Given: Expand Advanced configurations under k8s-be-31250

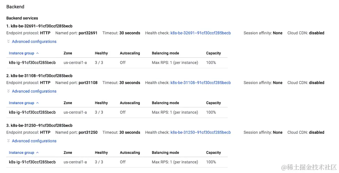Looking at the screenshot, I should coord(34,141).
